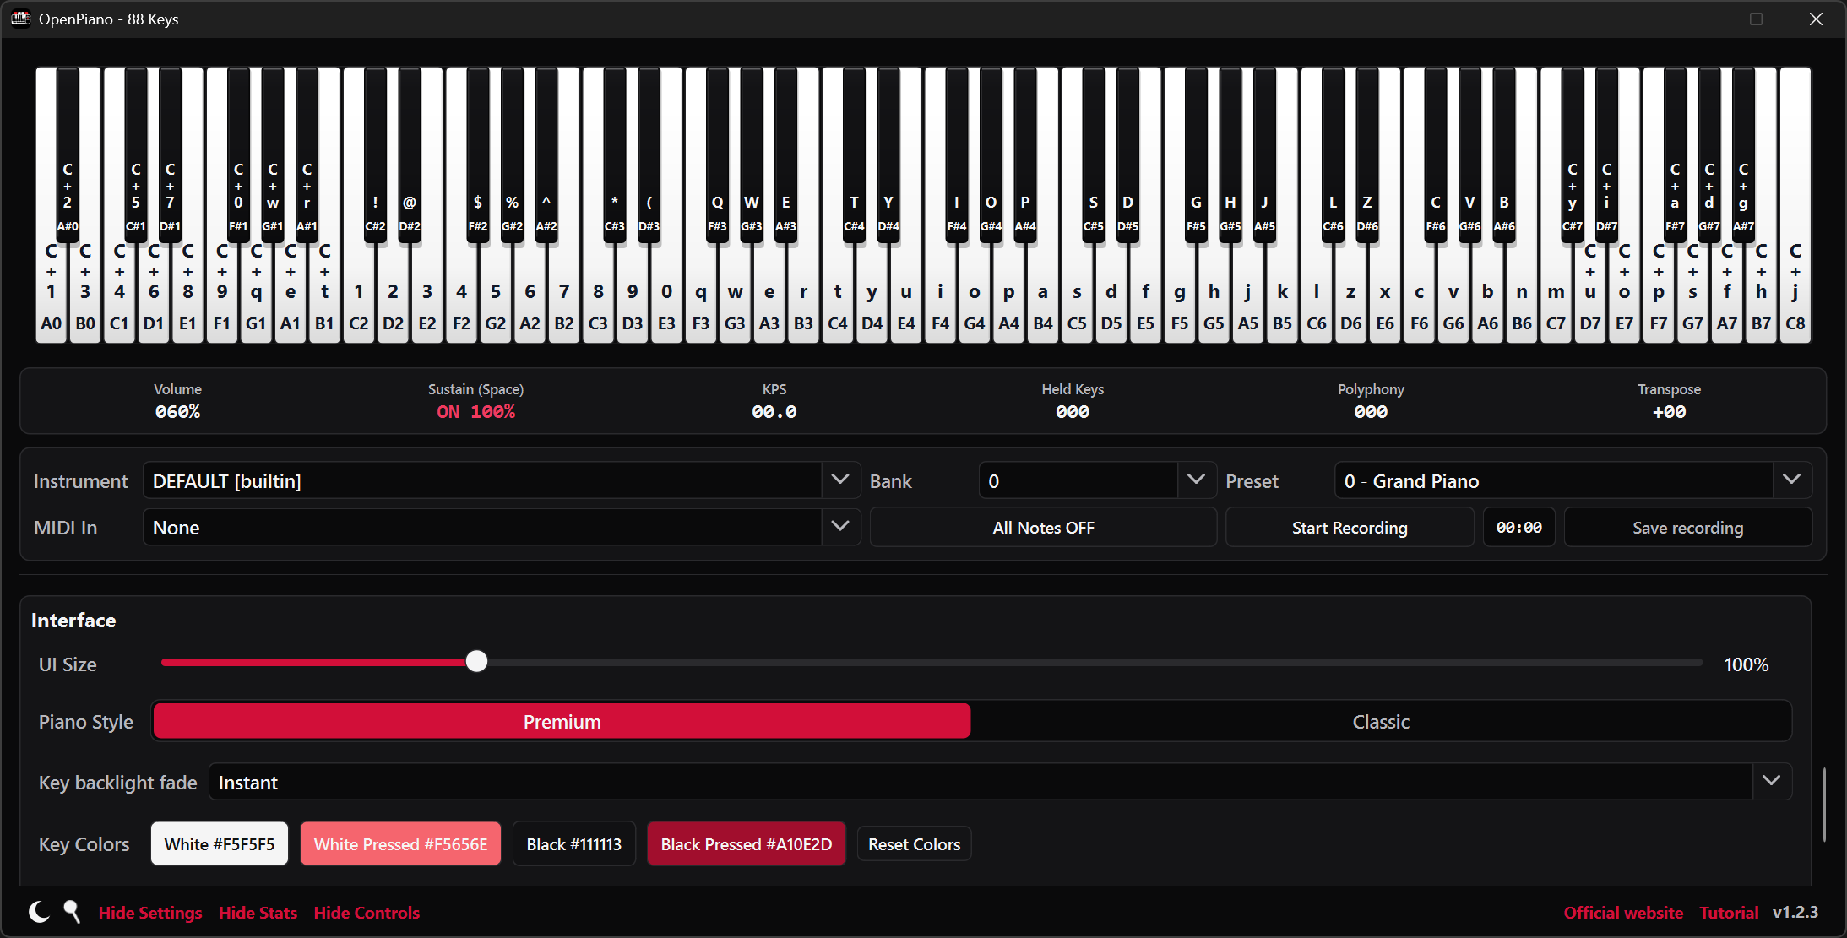1847x938 pixels.
Task: Pick the White #F5F5F5 key color swatch
Action: click(220, 844)
